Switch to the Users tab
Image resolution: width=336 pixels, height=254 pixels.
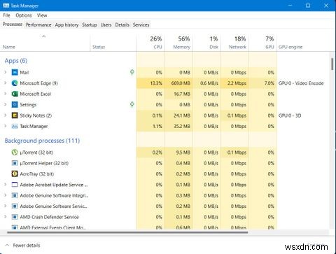[106, 24]
